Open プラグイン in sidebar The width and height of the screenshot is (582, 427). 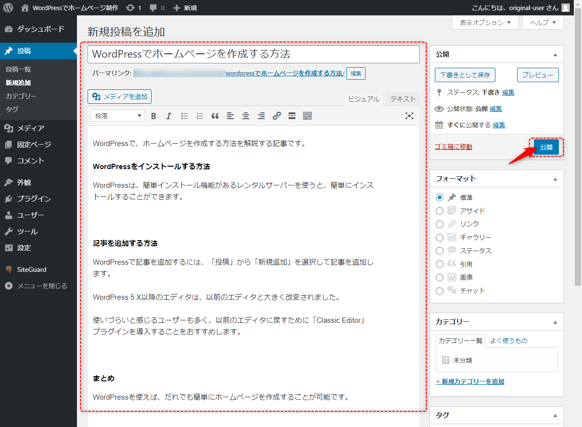click(x=38, y=199)
